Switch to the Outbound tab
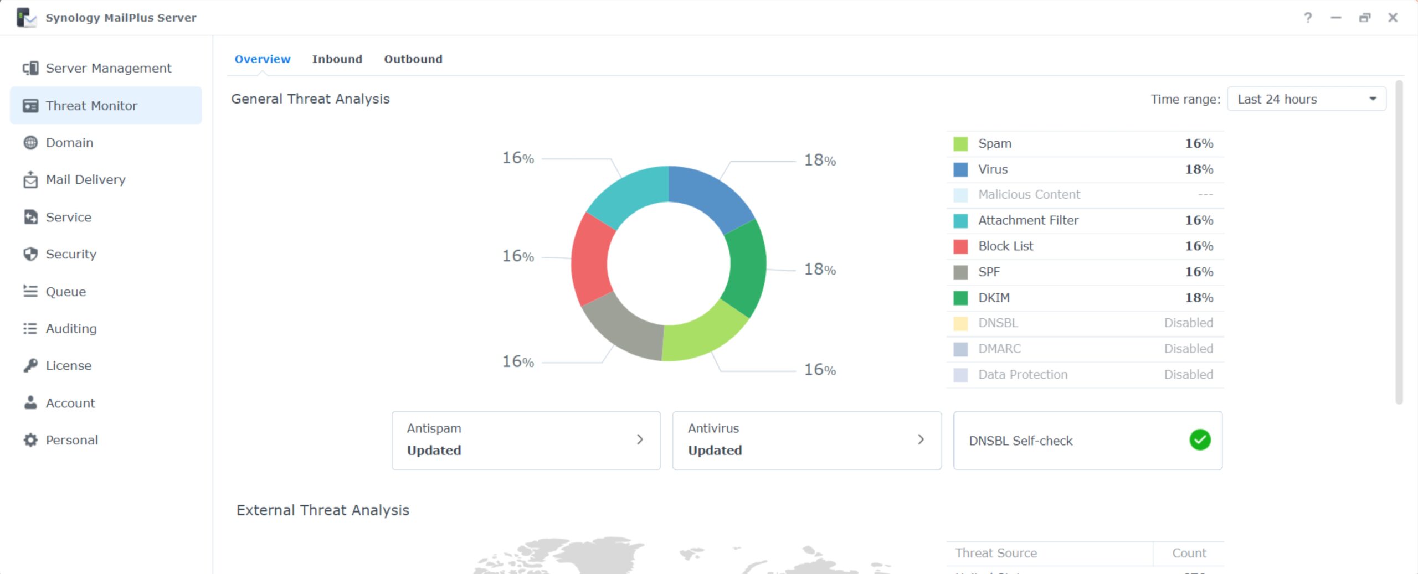This screenshot has height=574, width=1418. [413, 59]
